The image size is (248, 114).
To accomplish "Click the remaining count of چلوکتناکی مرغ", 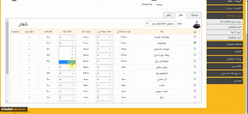I will click(48, 61).
